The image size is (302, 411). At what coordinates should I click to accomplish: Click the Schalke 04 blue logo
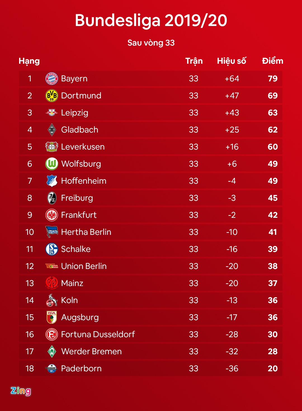click(52, 249)
